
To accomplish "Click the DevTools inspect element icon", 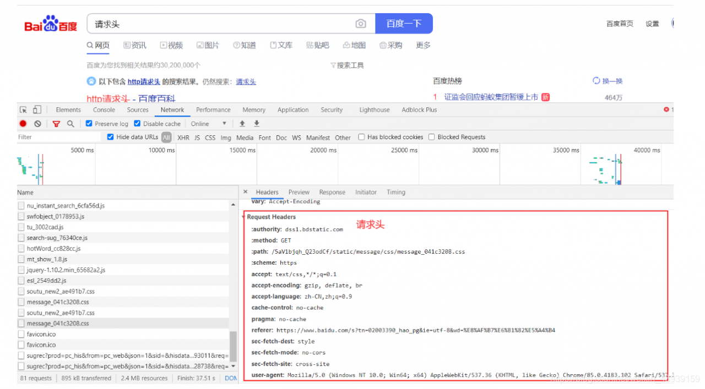I will click(x=23, y=109).
